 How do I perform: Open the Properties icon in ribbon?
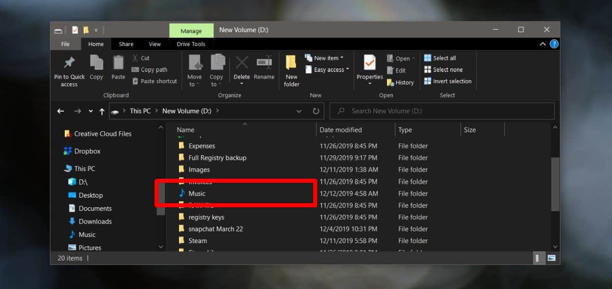click(370, 63)
